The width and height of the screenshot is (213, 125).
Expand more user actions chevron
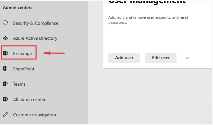pyautogui.click(x=187, y=58)
